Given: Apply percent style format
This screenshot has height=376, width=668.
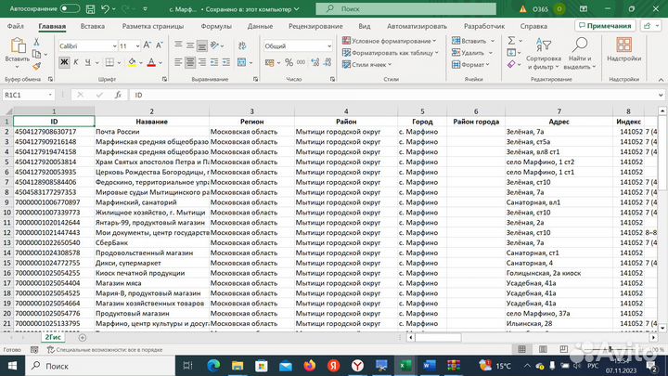Looking at the screenshot, I should pos(289,62).
